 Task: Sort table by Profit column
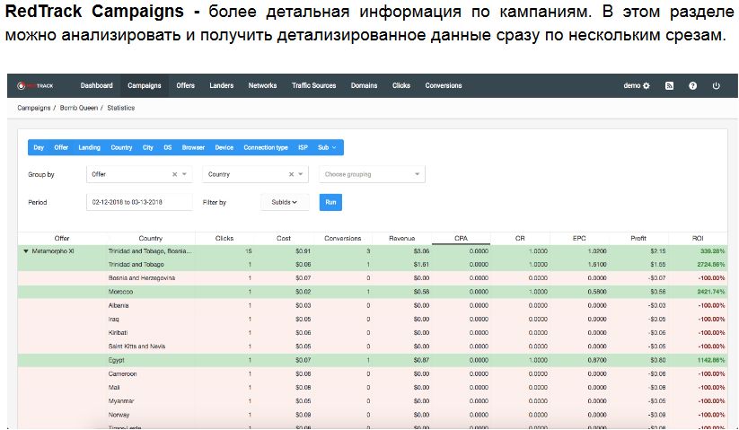pyautogui.click(x=638, y=238)
